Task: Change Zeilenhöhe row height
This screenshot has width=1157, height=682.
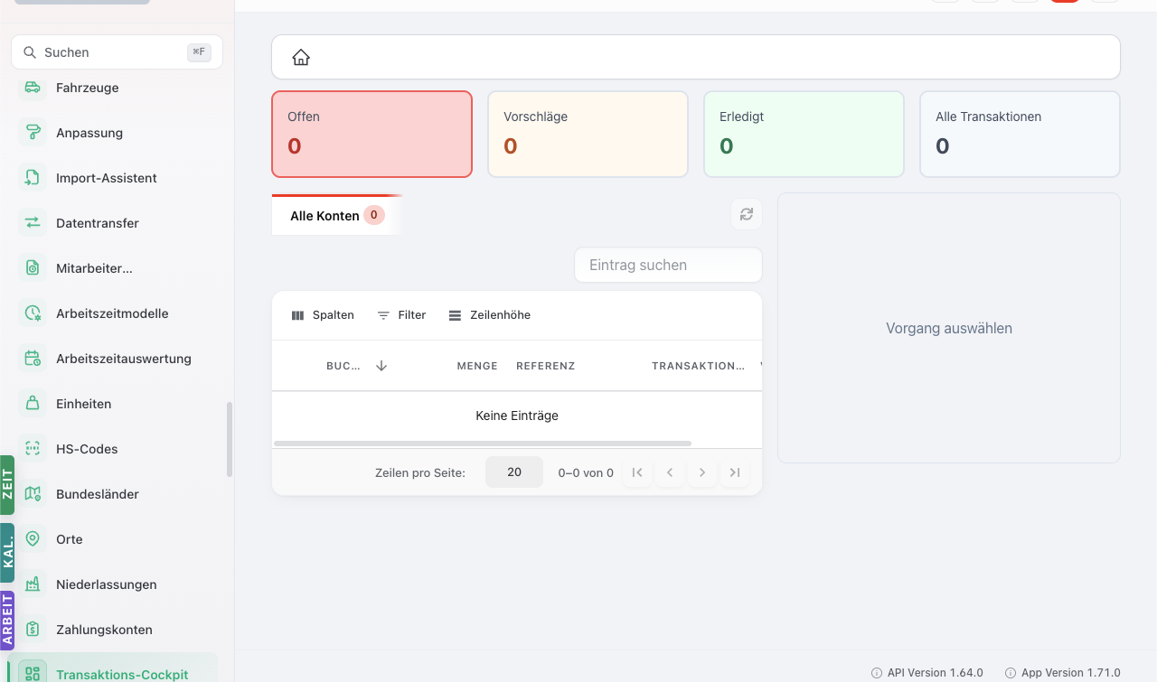Action: pos(489,315)
